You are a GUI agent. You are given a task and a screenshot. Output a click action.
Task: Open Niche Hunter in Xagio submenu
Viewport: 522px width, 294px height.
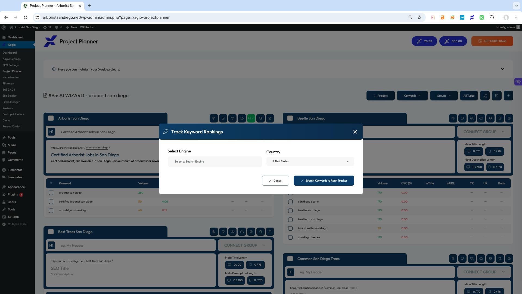[11, 77]
